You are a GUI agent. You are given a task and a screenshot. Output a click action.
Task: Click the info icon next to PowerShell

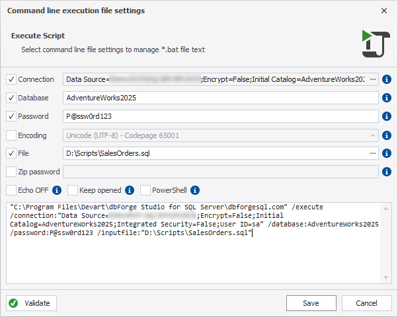coord(195,190)
